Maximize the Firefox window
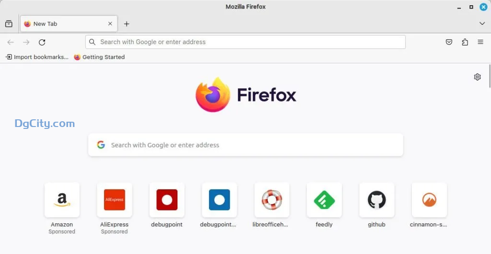 click(471, 7)
